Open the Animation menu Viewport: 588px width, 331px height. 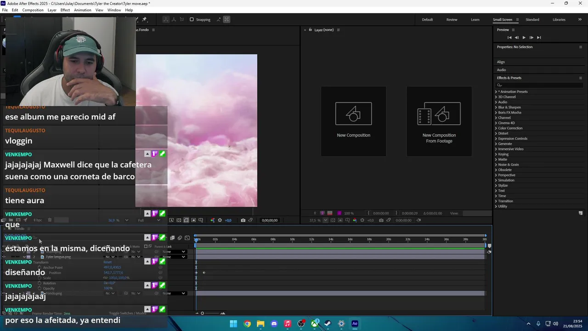(x=83, y=10)
